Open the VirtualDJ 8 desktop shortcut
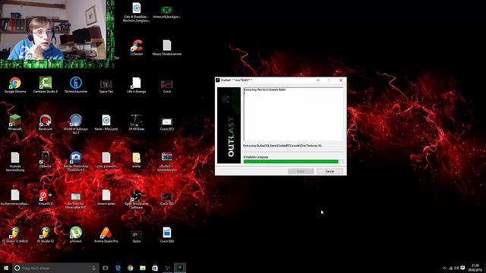Screen dimensions: 486x273 click(x=46, y=196)
